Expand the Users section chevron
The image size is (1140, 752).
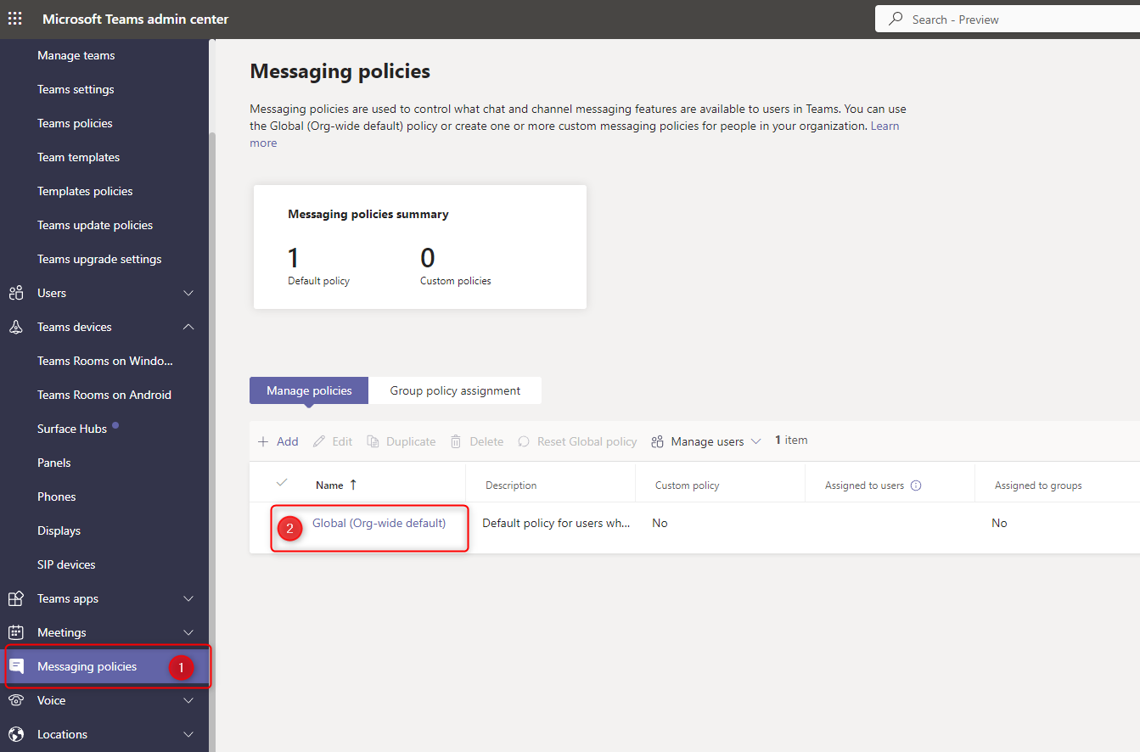[188, 293]
